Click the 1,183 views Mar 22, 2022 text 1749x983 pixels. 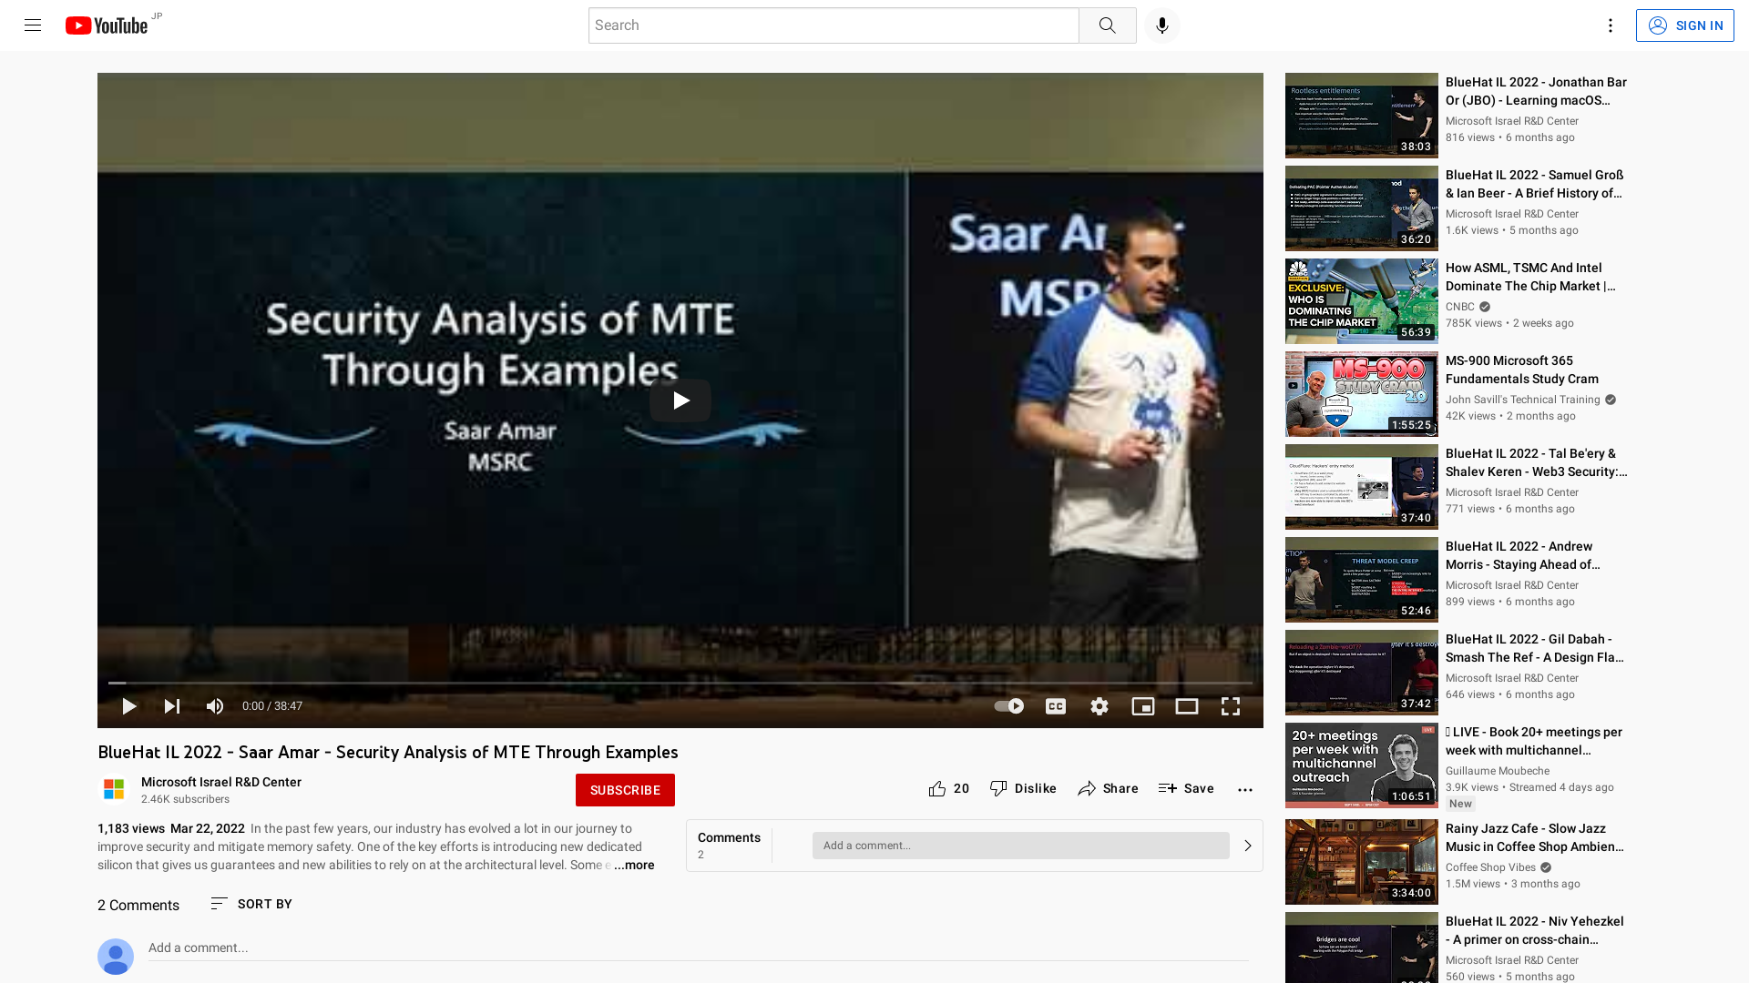click(x=171, y=828)
